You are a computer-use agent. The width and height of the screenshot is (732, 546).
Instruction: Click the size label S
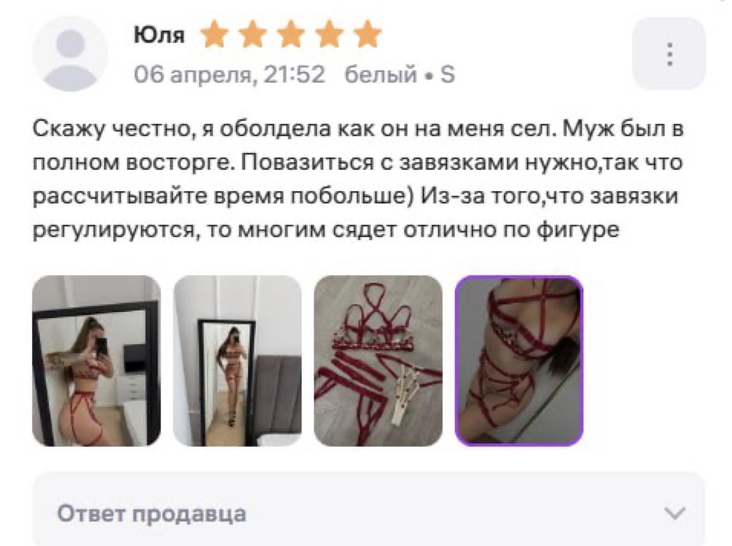[447, 74]
